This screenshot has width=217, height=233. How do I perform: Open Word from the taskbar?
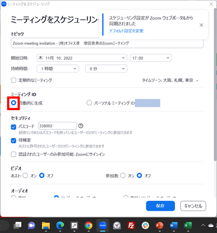tap(174, 225)
